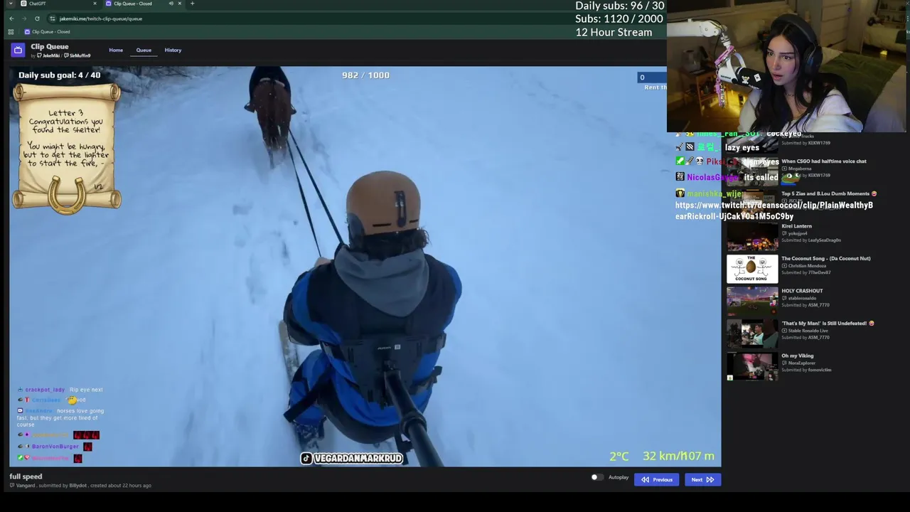Screen dimensions: 910x512
Task: Click the 'stableronaldo' channel name
Action: point(803,298)
